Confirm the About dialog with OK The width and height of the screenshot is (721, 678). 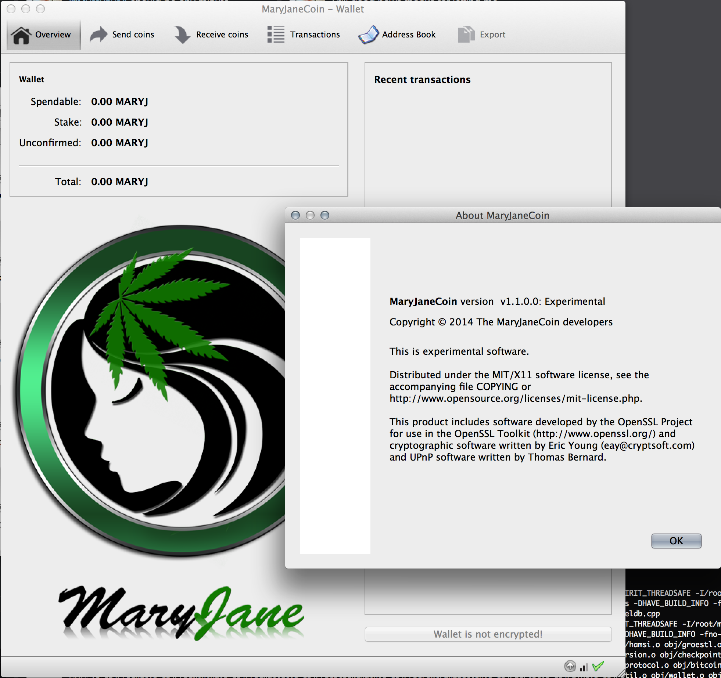pos(676,541)
